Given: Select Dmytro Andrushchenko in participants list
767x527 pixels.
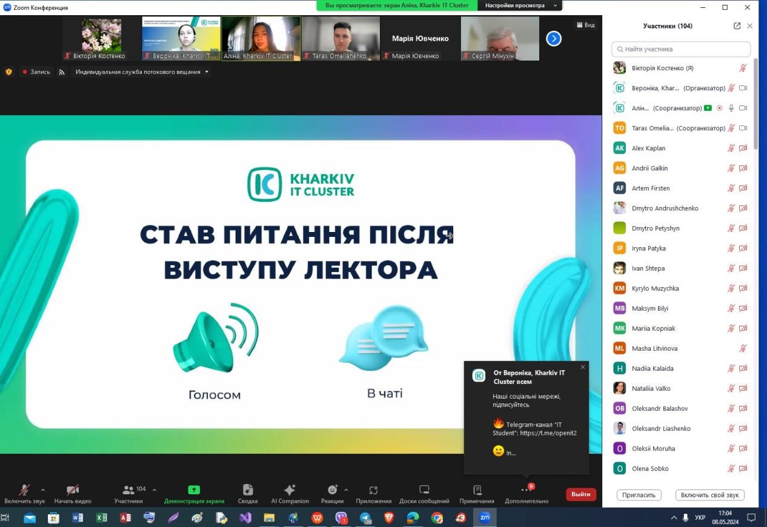Looking at the screenshot, I should click(681, 208).
